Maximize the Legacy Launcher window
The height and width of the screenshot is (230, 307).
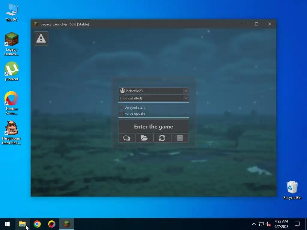tap(257, 24)
